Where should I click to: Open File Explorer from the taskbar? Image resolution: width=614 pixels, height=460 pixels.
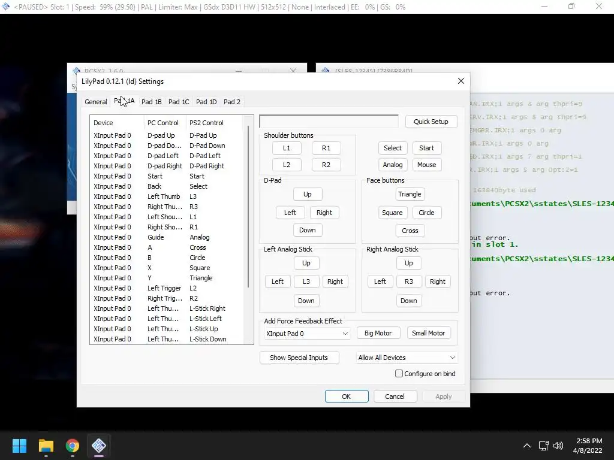tap(46, 446)
